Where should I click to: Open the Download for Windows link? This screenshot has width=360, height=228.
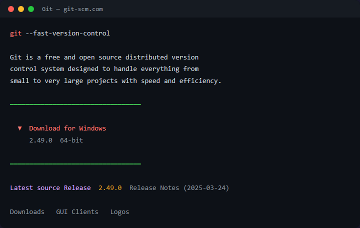67,128
